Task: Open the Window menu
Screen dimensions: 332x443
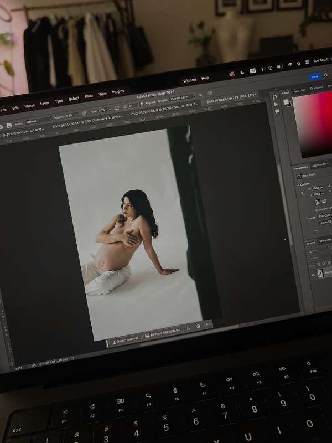Action: 189,80
